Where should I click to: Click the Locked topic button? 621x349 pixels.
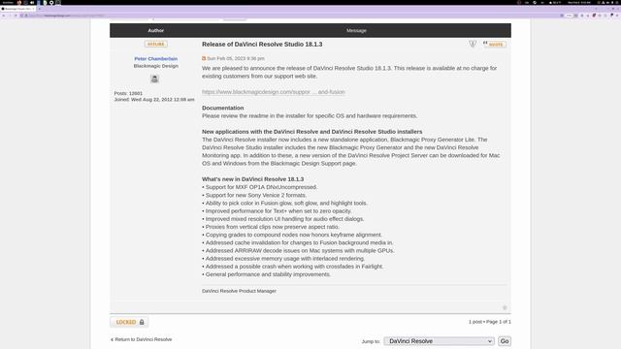click(129, 322)
